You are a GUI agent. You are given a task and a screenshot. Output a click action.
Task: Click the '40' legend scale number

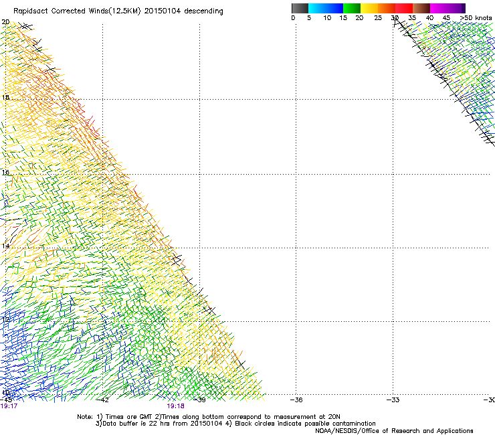[x=429, y=18]
